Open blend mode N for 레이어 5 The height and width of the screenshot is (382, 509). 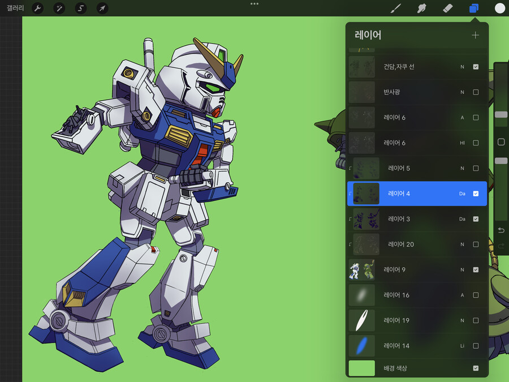tap(462, 168)
